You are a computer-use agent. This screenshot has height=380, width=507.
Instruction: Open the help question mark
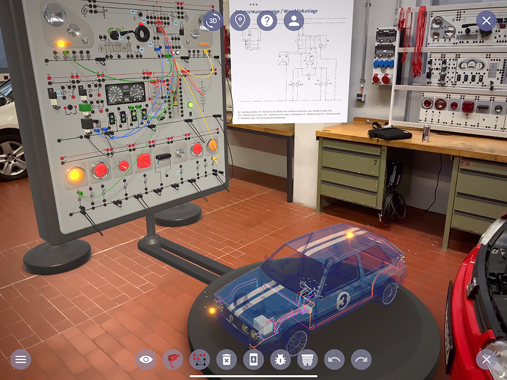tap(267, 21)
